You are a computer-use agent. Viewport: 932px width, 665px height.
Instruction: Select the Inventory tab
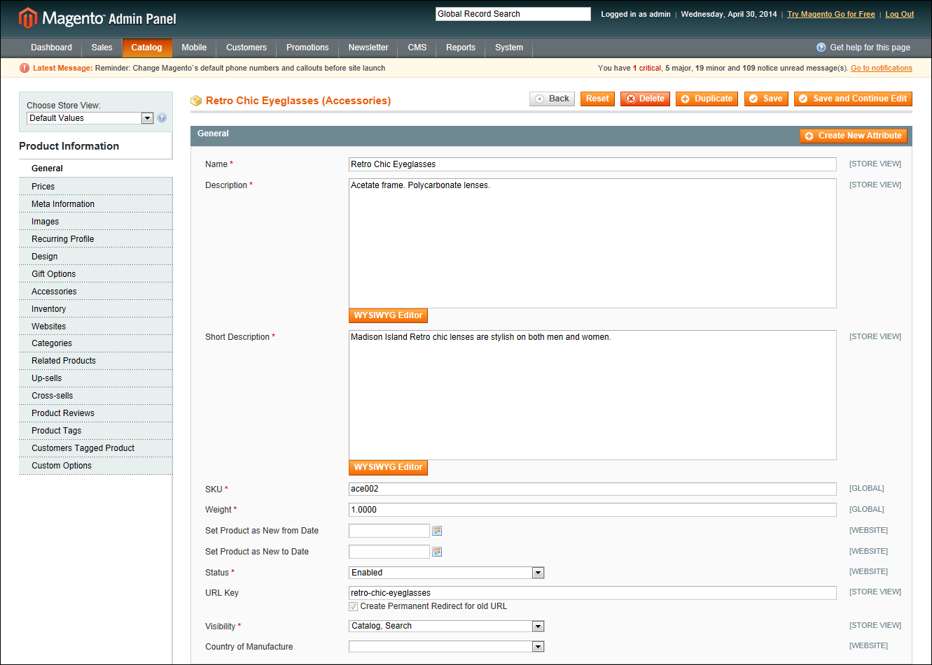96,309
